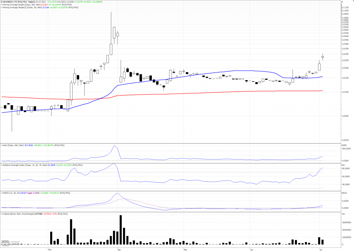Select the Relative Strength Index label

25,165
